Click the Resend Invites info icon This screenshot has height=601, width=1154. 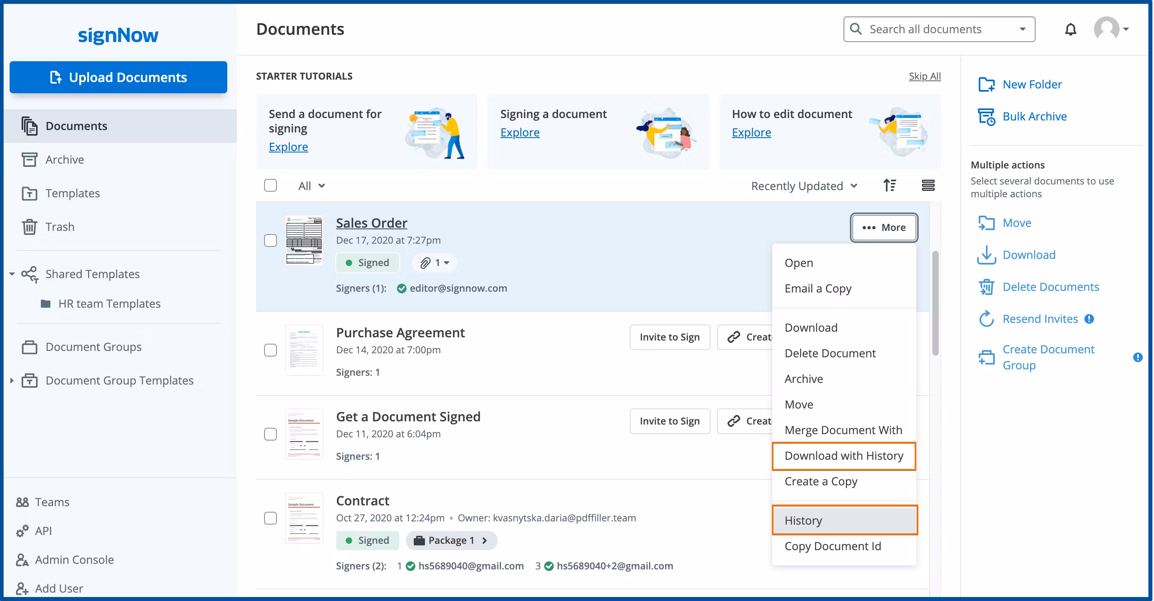pyautogui.click(x=1089, y=319)
